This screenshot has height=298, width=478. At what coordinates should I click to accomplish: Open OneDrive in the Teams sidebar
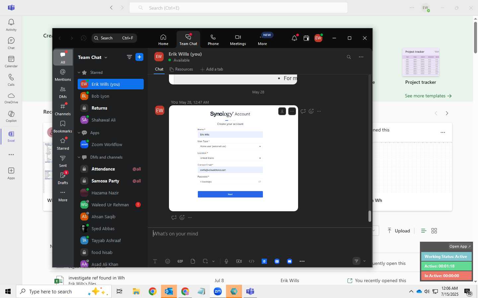coord(11,98)
